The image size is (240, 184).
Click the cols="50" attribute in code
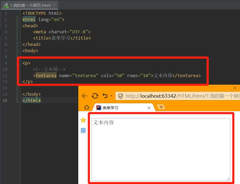113,75
